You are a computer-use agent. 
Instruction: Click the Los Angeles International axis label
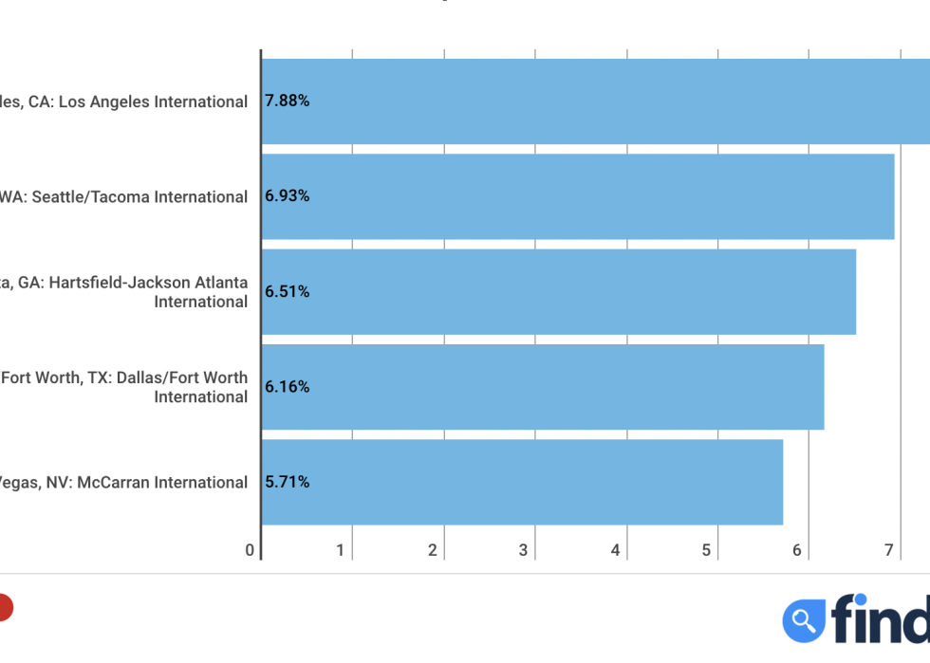[x=123, y=102]
